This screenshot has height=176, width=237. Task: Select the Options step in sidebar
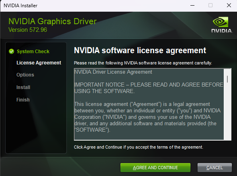(x=25, y=75)
